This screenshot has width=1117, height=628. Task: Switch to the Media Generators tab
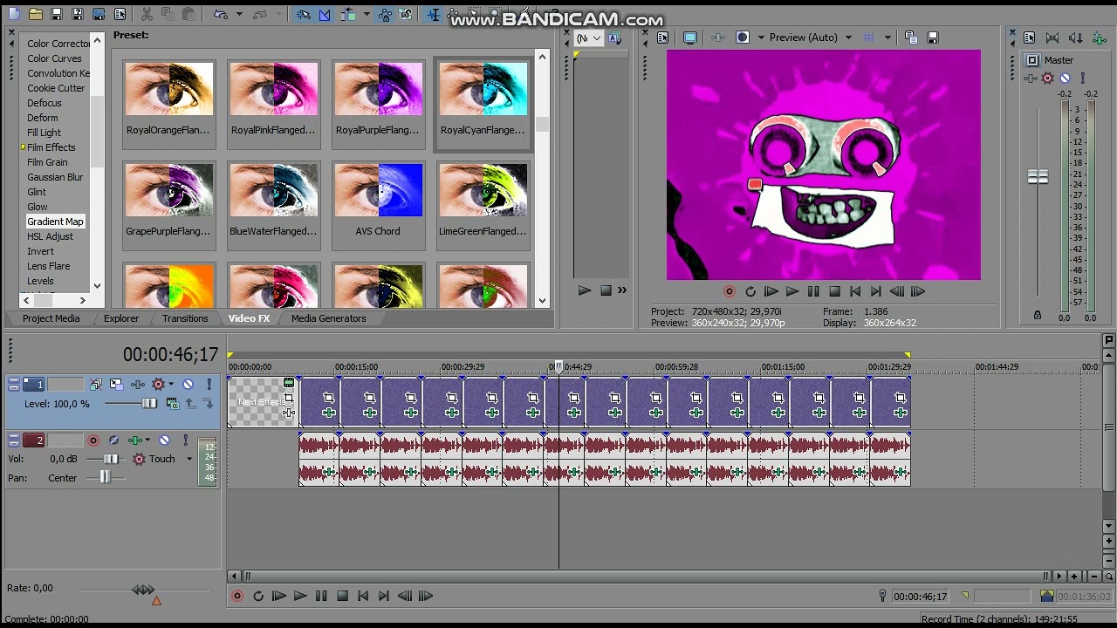328,318
